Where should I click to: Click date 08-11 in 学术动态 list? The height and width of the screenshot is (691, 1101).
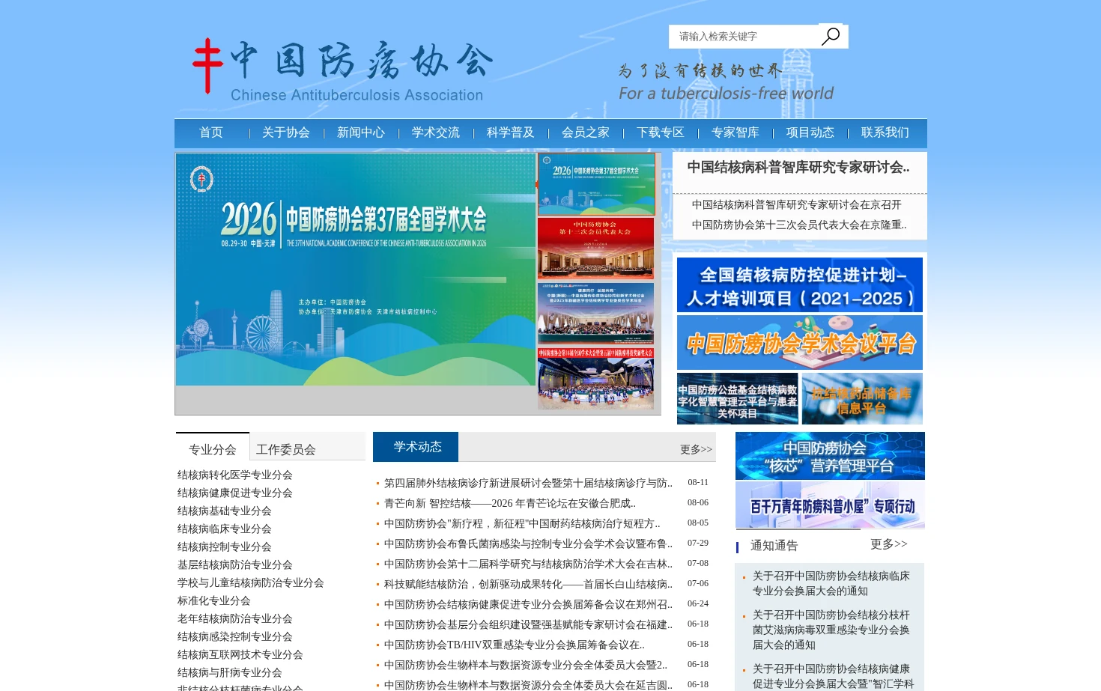click(x=698, y=482)
